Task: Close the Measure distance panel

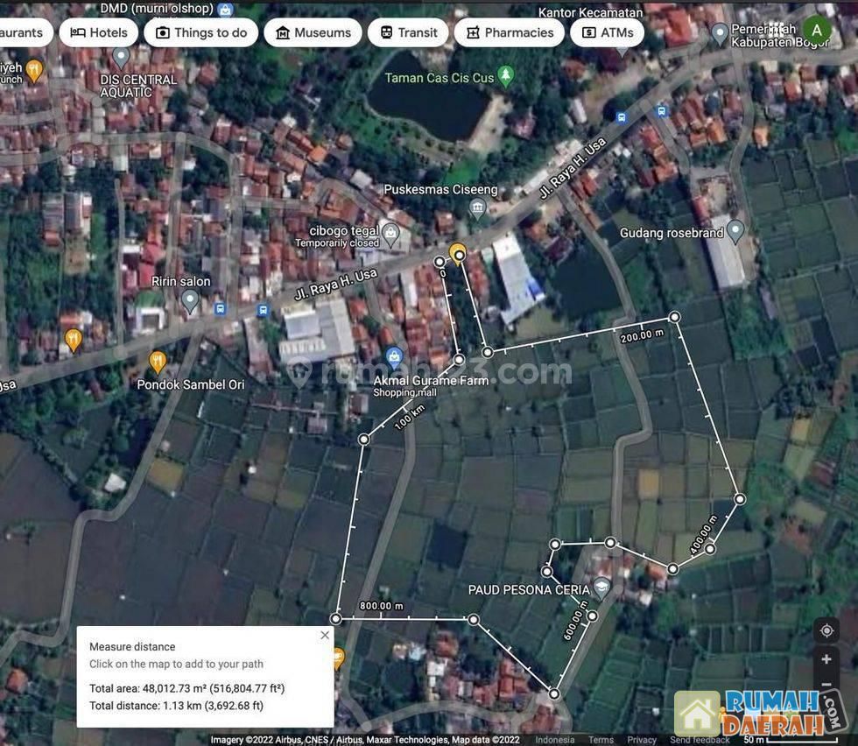Action: point(325,635)
